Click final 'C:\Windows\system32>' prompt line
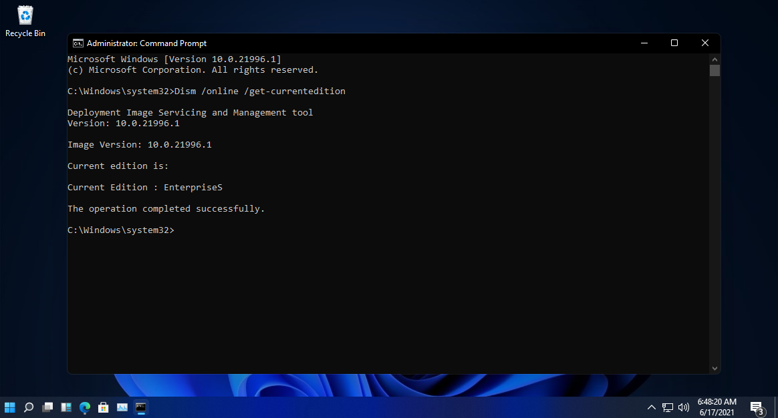778x418 pixels. coord(121,230)
